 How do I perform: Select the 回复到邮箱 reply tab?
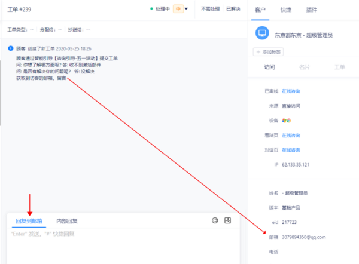[29, 221]
